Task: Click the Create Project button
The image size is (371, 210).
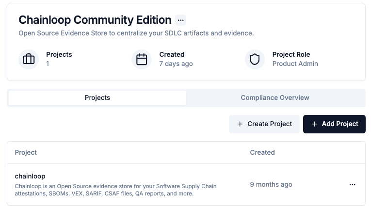Action: 264,124
